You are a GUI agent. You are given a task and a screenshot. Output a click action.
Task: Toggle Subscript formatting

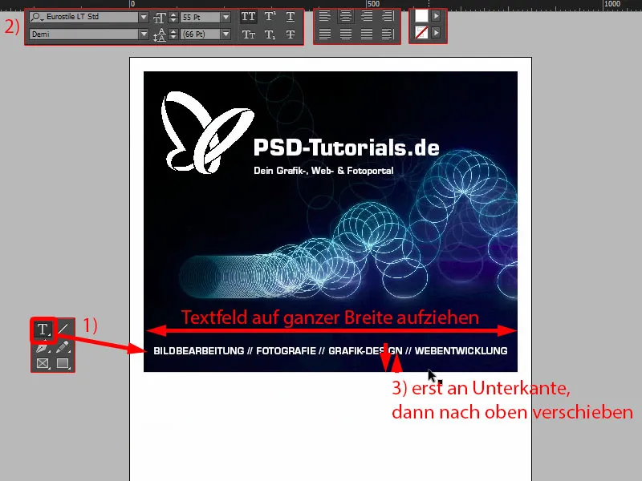point(270,34)
